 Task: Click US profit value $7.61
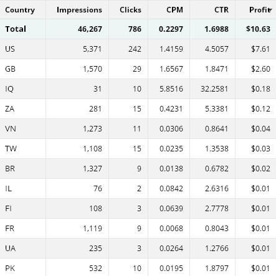(260, 49)
